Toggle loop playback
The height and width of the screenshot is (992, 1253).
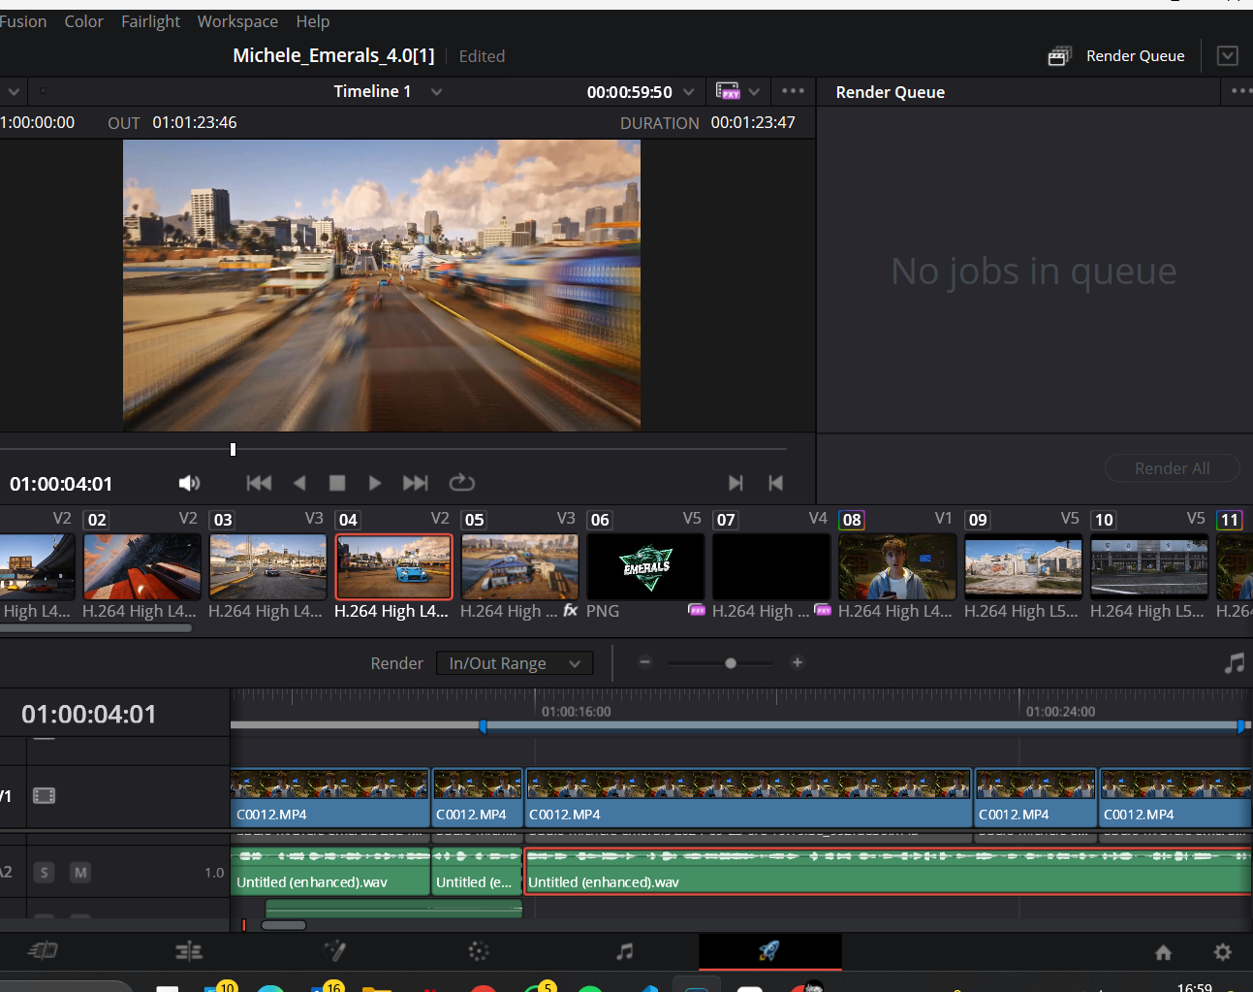(462, 482)
